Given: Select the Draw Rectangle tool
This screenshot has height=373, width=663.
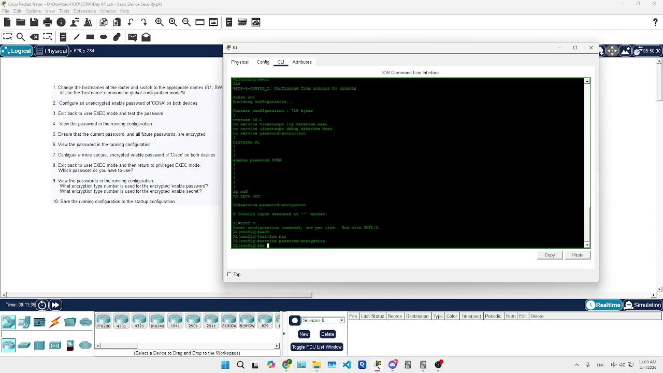Looking at the screenshot, I should [90, 37].
